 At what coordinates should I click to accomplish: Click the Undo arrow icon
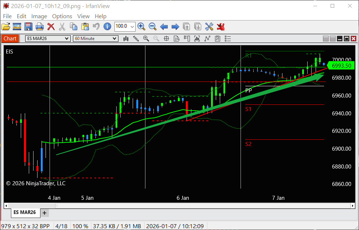96,27
